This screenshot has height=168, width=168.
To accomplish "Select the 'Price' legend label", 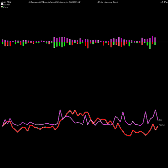I will click(5, 7).
